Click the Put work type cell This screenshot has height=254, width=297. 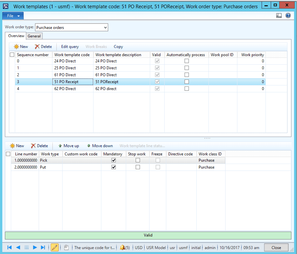tap(51, 167)
